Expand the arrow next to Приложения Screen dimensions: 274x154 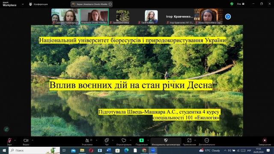[195, 140]
